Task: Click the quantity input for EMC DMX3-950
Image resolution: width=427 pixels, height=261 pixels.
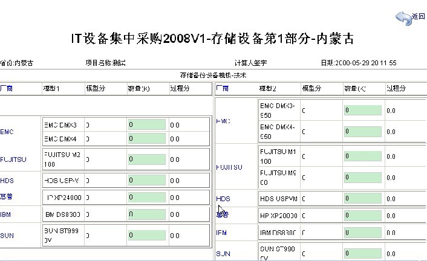Action: (363, 110)
